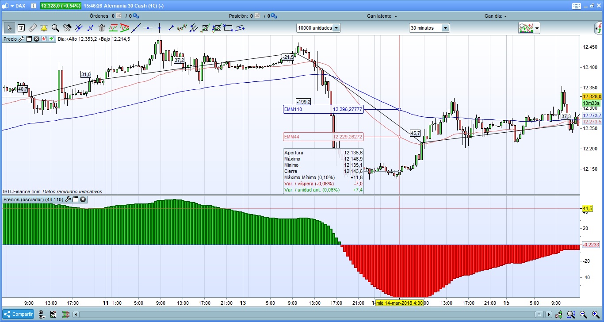Click the green 12.328,0 (+0,54%) price badge

tap(61, 6)
